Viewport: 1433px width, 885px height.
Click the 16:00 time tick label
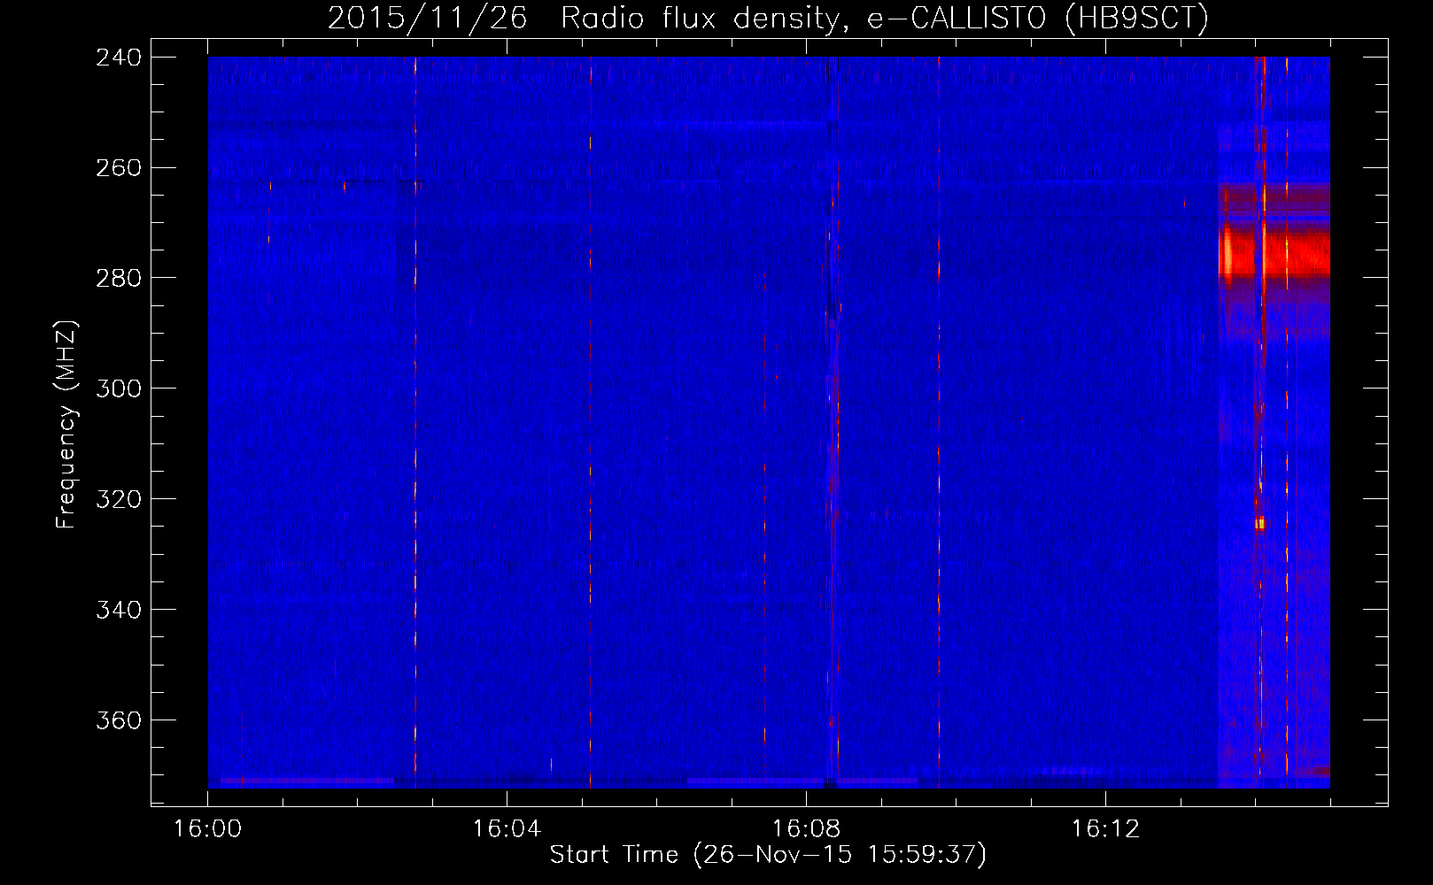coord(208,829)
